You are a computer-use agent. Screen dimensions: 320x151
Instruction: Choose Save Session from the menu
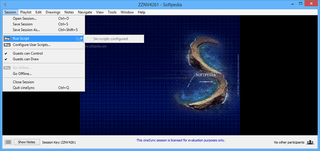[x=44, y=24]
